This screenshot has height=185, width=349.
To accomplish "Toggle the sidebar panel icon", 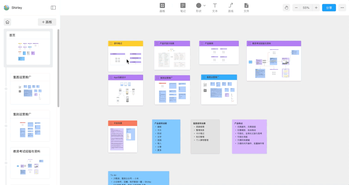I will click(53, 7).
